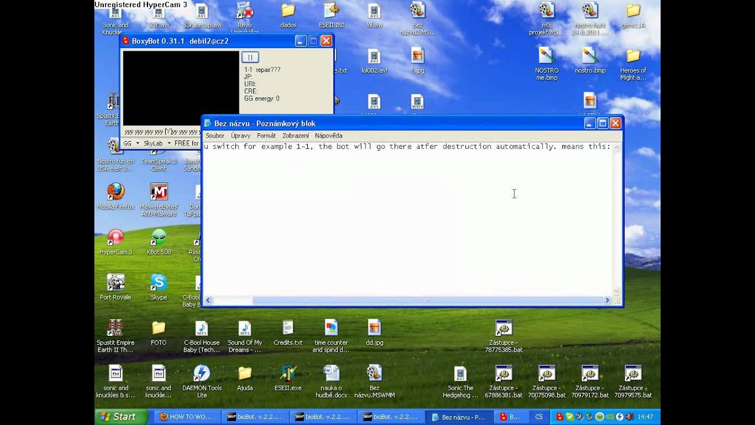Select the Sound Of My Dreams MP3 icon
Image resolution: width=755 pixels, height=425 pixels.
tap(245, 336)
